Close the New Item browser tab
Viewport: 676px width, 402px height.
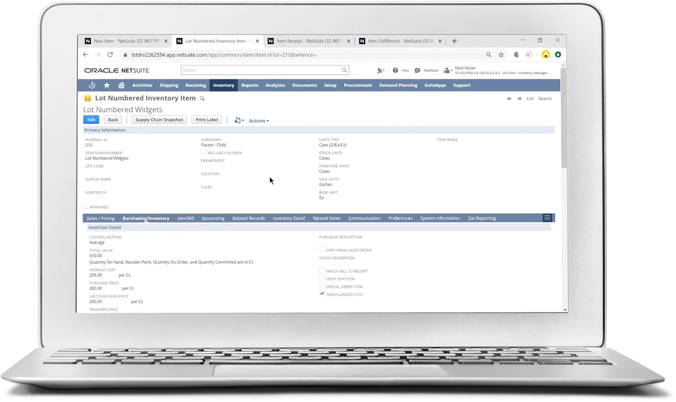click(166, 41)
